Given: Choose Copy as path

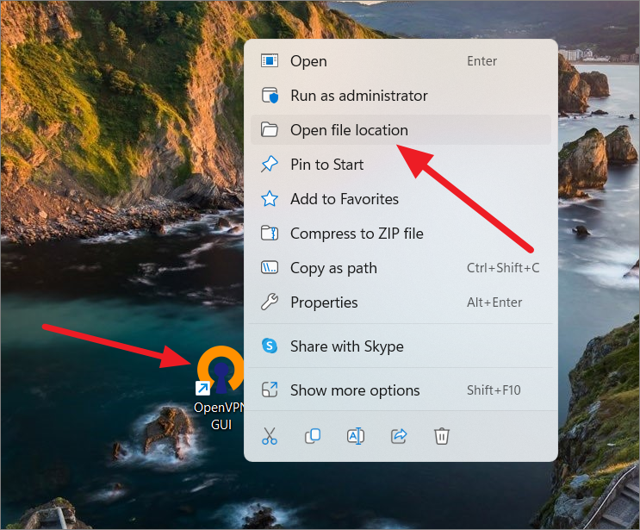Looking at the screenshot, I should click(401, 268).
